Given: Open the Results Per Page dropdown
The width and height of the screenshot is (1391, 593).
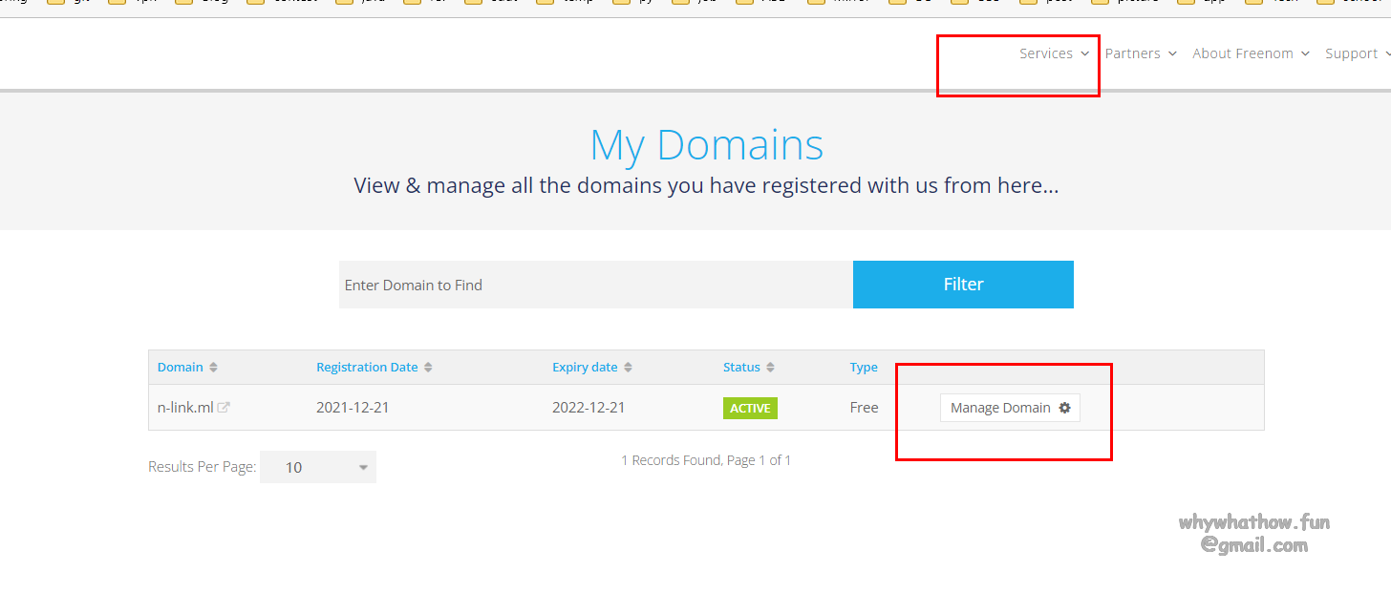Looking at the screenshot, I should [318, 467].
